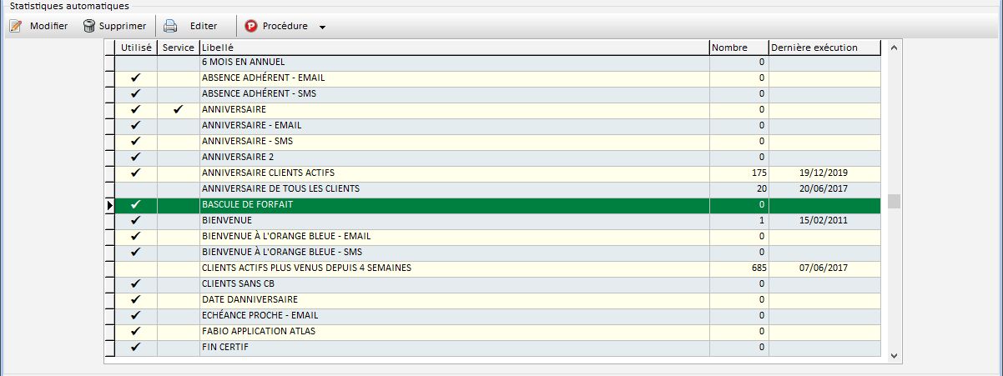Click the current row arrow indicator
Screen dimensions: 1003x376
[x=109, y=204]
